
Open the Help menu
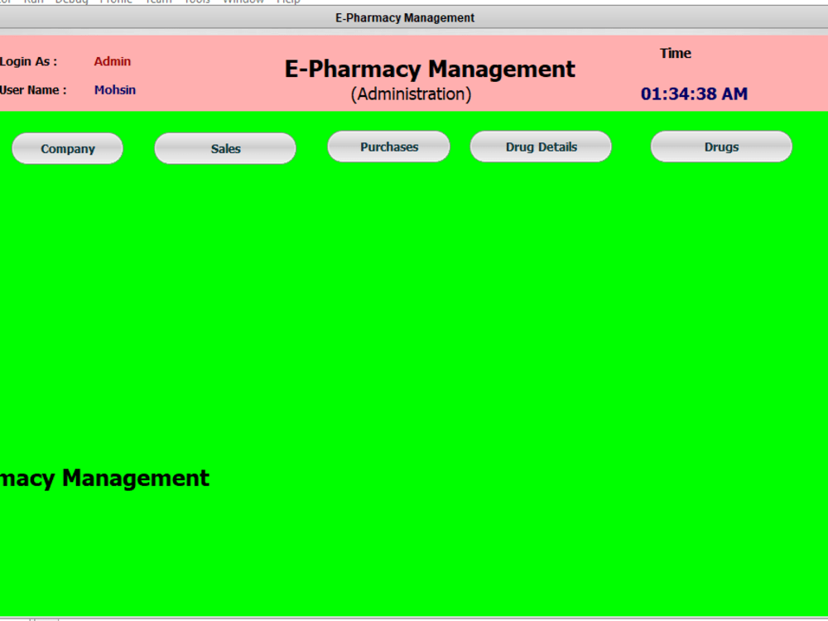288,2
